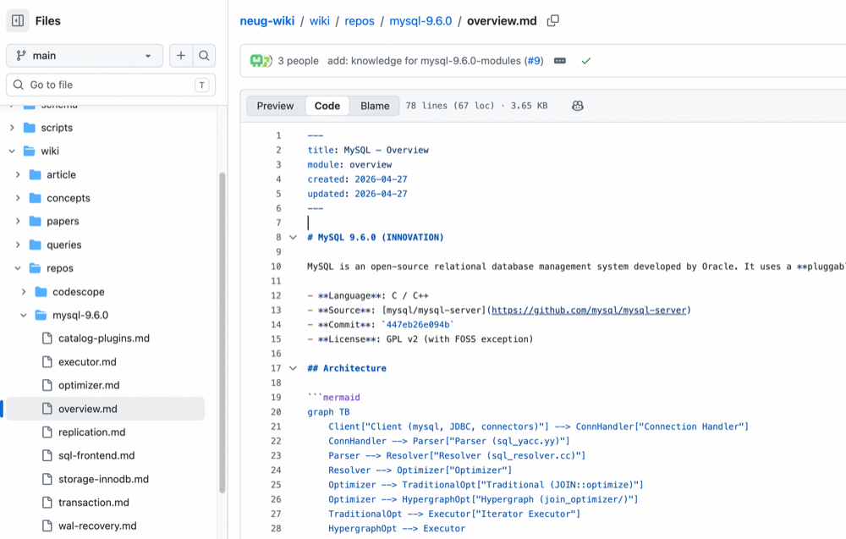The width and height of the screenshot is (846, 539).
Task: Focus the Go to file field
Action: tap(111, 85)
